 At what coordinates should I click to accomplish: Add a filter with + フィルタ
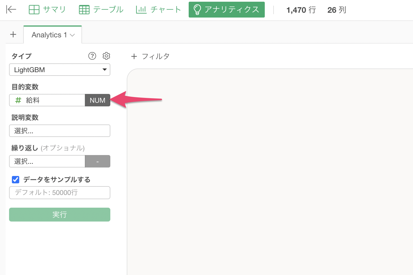150,56
